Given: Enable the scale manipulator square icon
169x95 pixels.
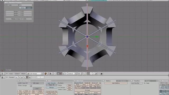Looking at the screenshot, I should click(66, 74).
